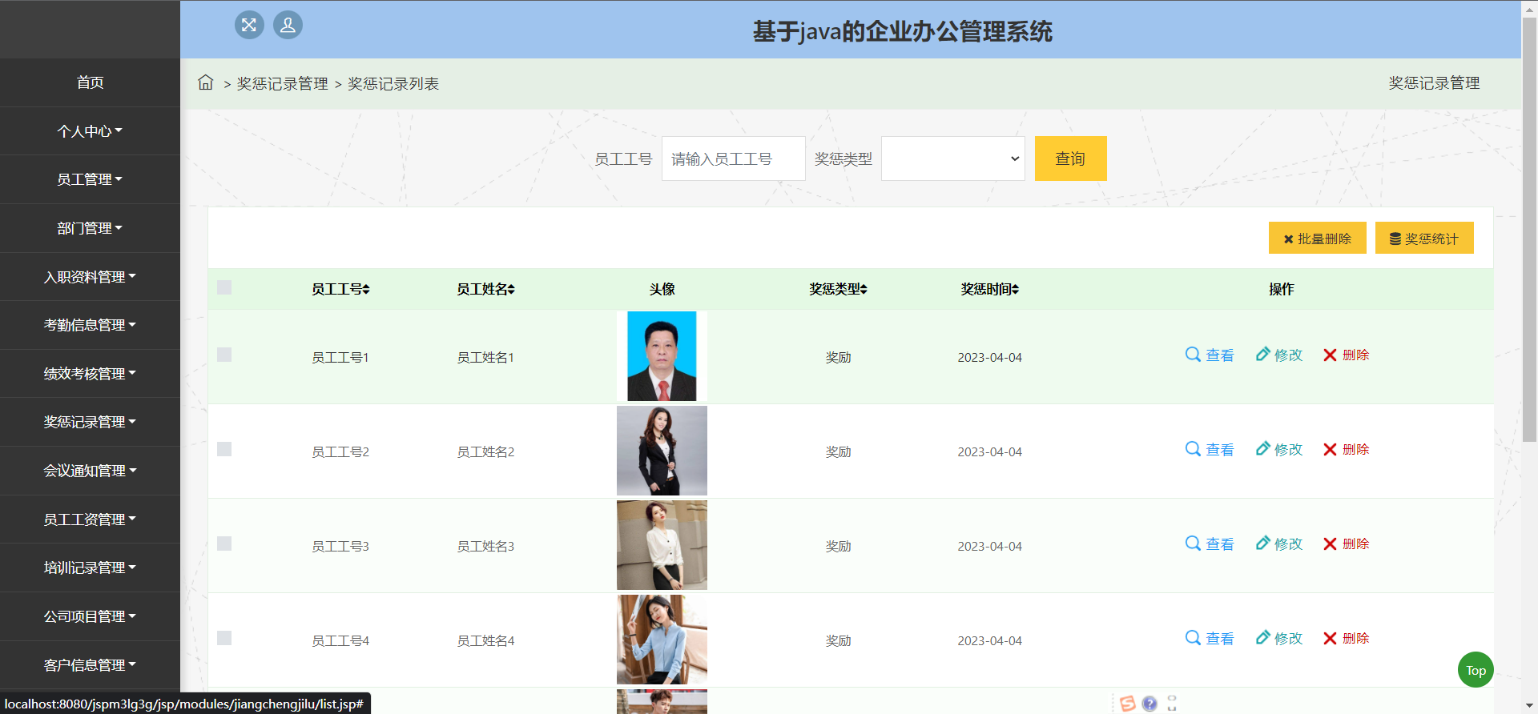Image resolution: width=1538 pixels, height=714 pixels.
Task: Click the 批量删除 button
Action: 1317,239
